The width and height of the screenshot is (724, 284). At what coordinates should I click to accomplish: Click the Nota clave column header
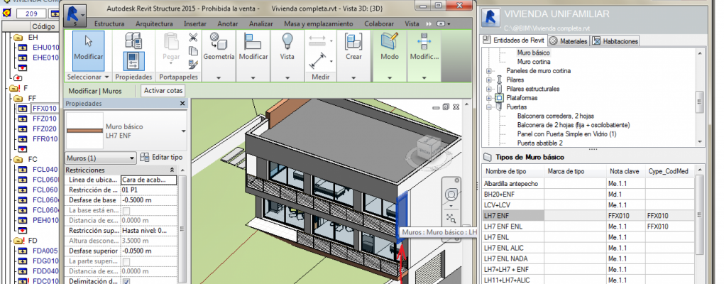pyautogui.click(x=624, y=171)
